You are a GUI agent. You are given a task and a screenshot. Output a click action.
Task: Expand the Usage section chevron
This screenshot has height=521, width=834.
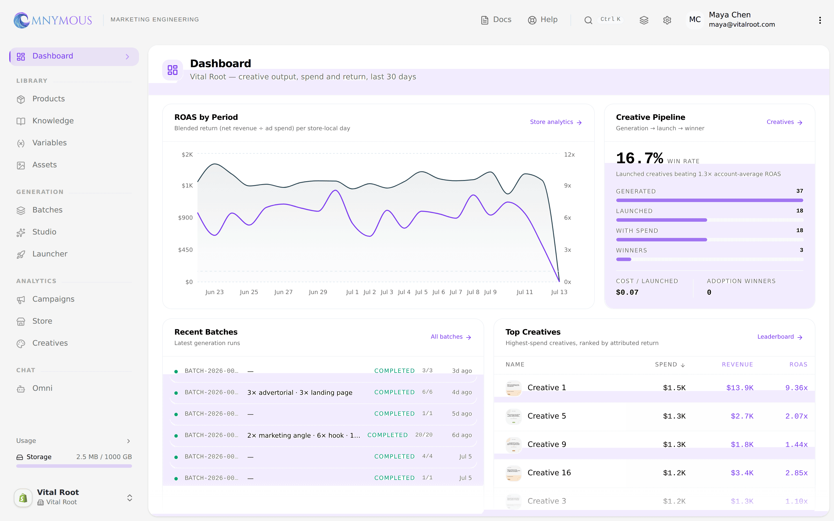click(x=129, y=441)
